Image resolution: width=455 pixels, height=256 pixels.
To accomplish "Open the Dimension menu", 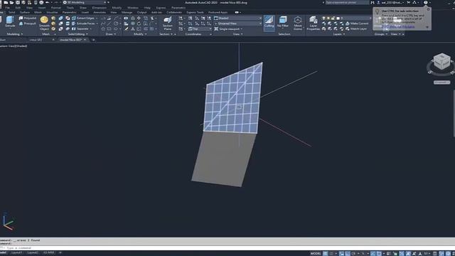I will [x=100, y=8].
